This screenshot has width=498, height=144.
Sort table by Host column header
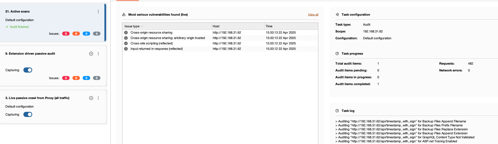pos(238,26)
